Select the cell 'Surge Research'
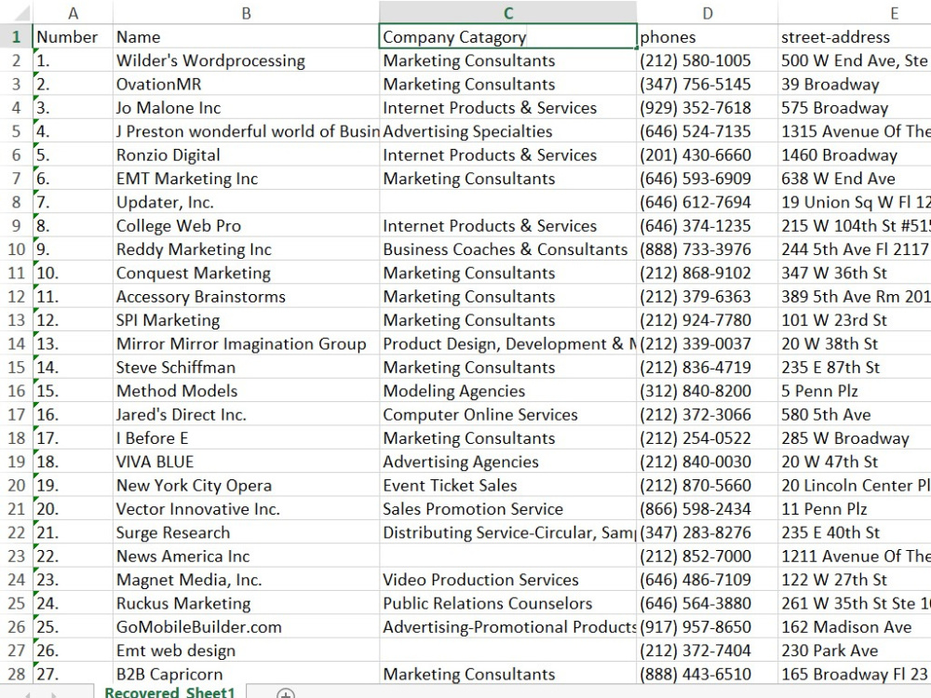Screen dimensions: 931x698 click(x=246, y=532)
